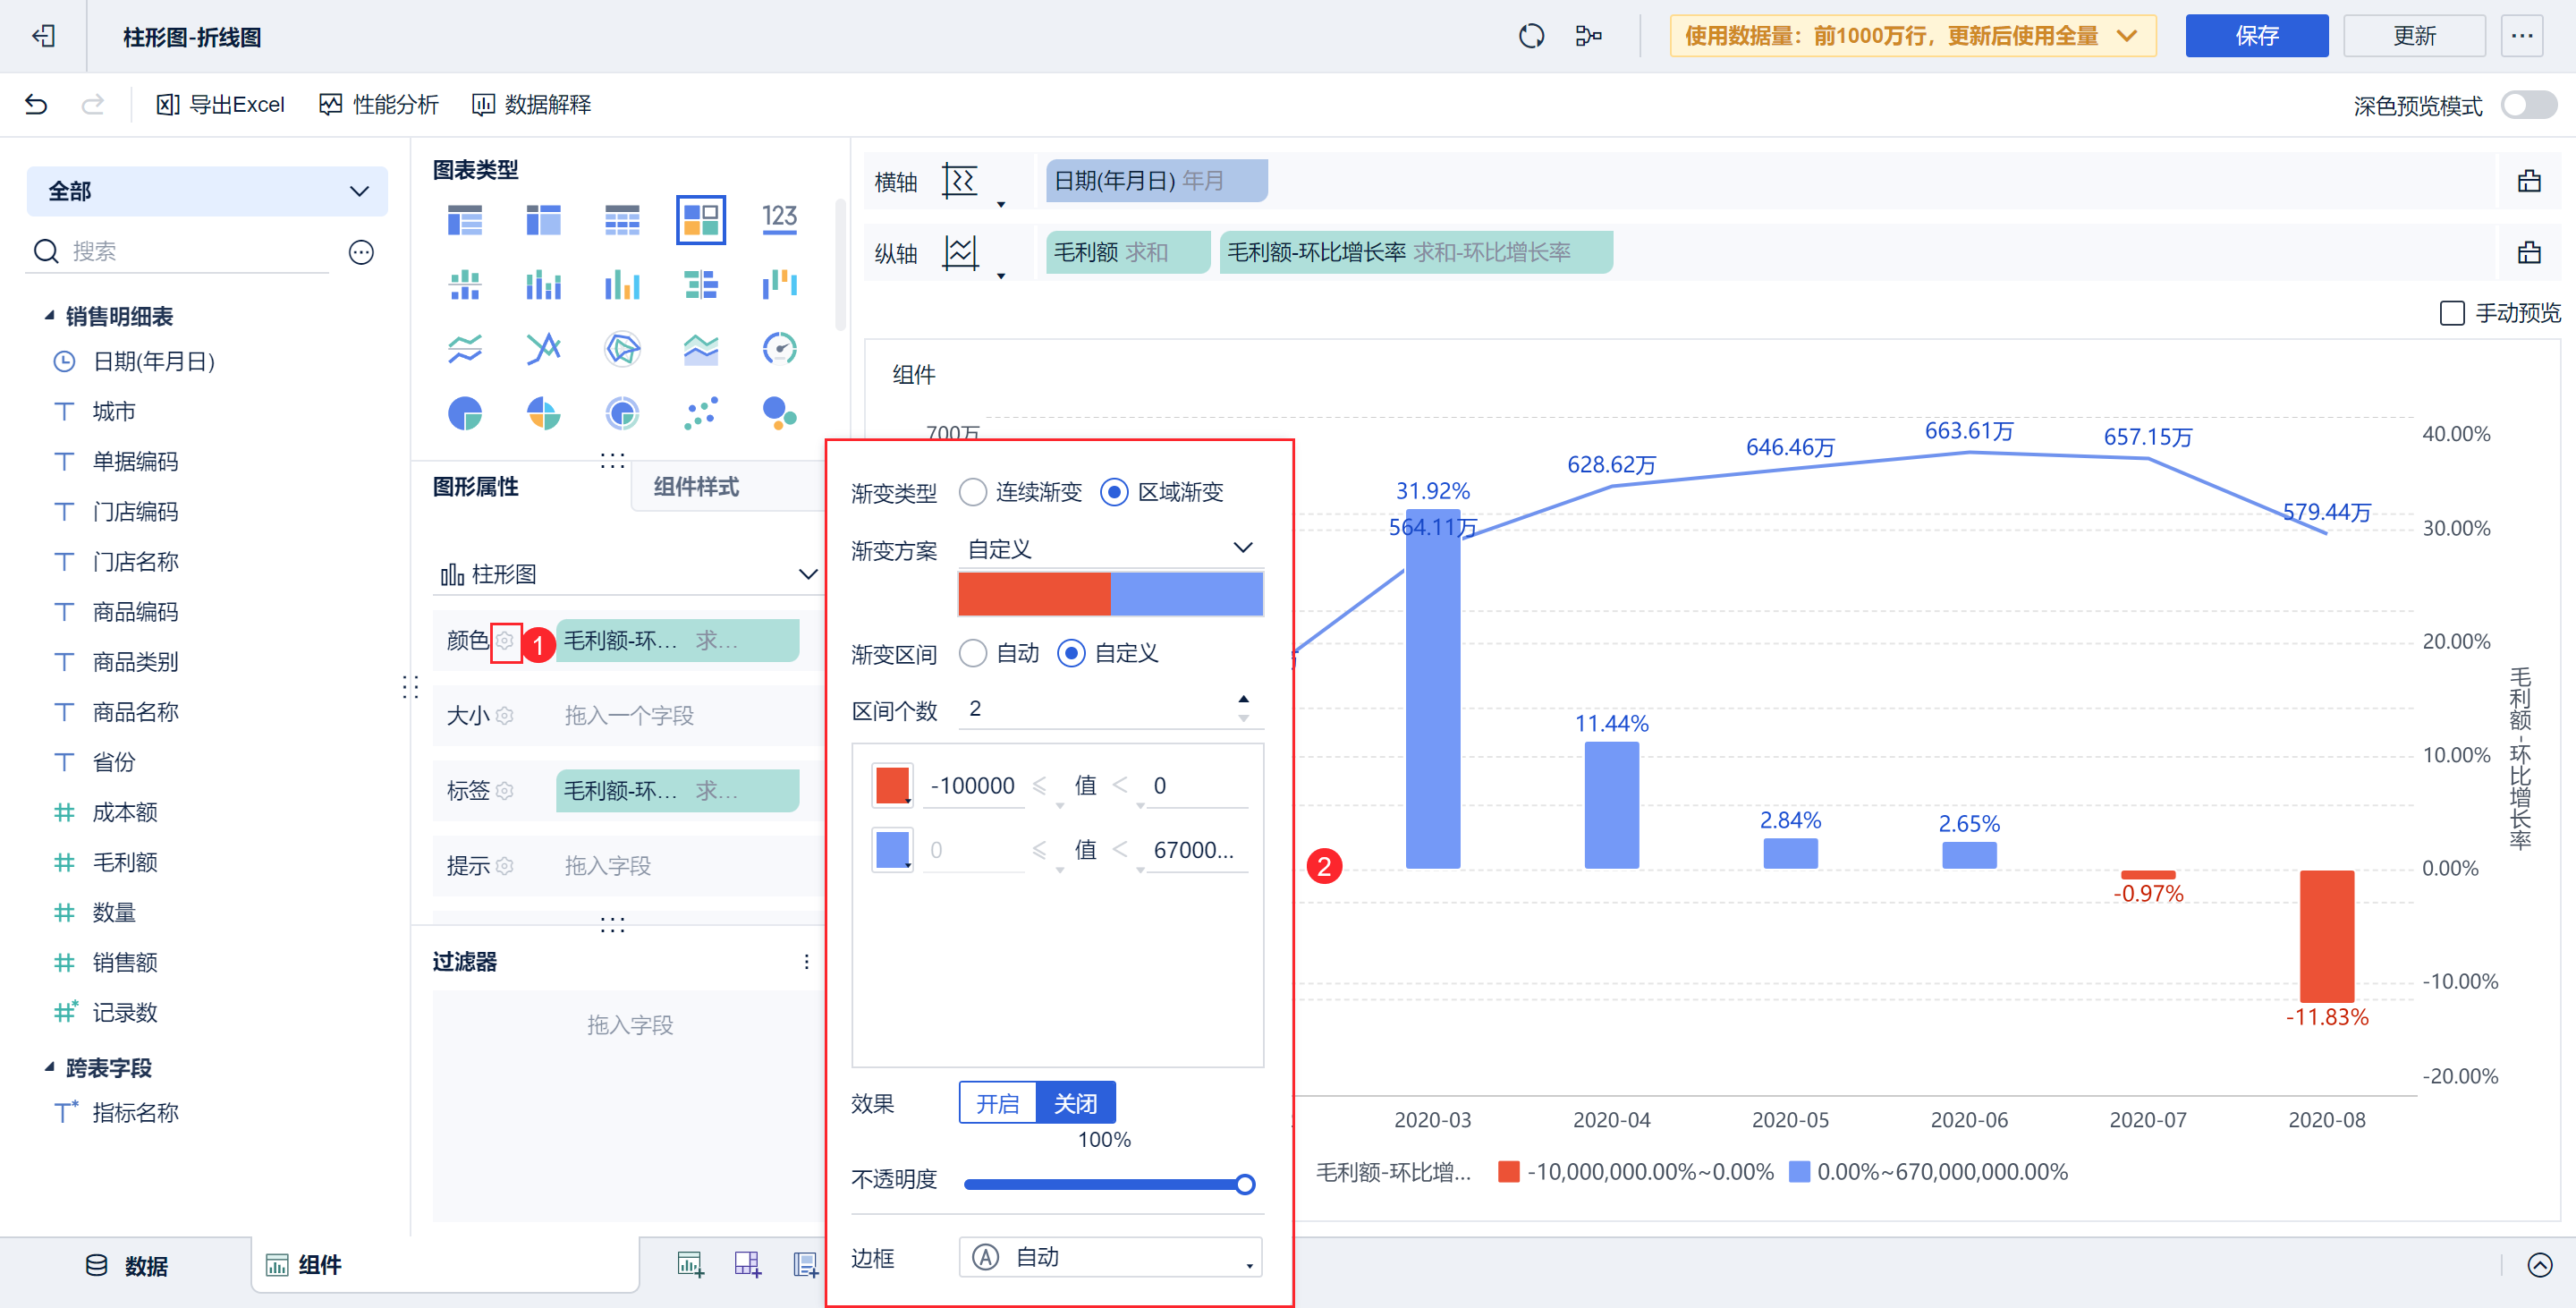Check the 手动预览 checkbox
This screenshot has height=1308, width=2576.
click(2452, 313)
